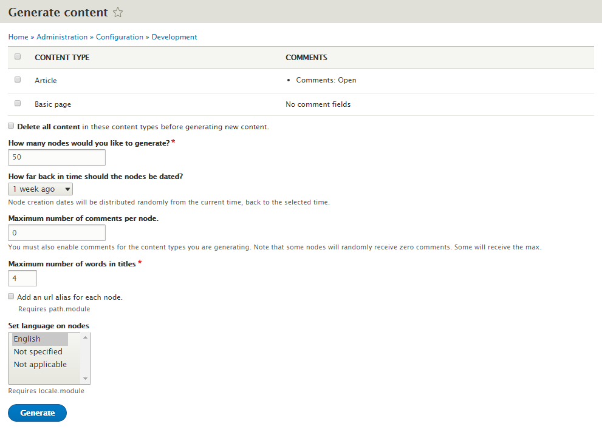Open the Development breadcrumb link
The height and width of the screenshot is (429, 602).
click(x=174, y=37)
